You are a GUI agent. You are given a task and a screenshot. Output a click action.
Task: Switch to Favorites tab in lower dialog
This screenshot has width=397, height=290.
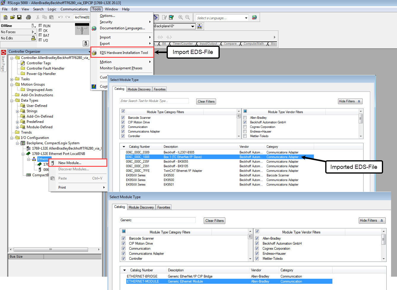164,207
